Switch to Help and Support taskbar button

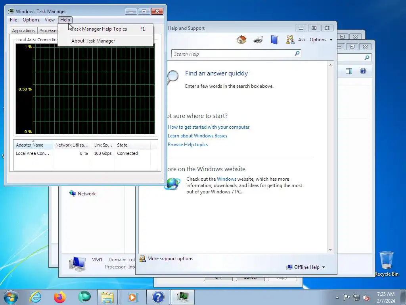click(x=158, y=297)
